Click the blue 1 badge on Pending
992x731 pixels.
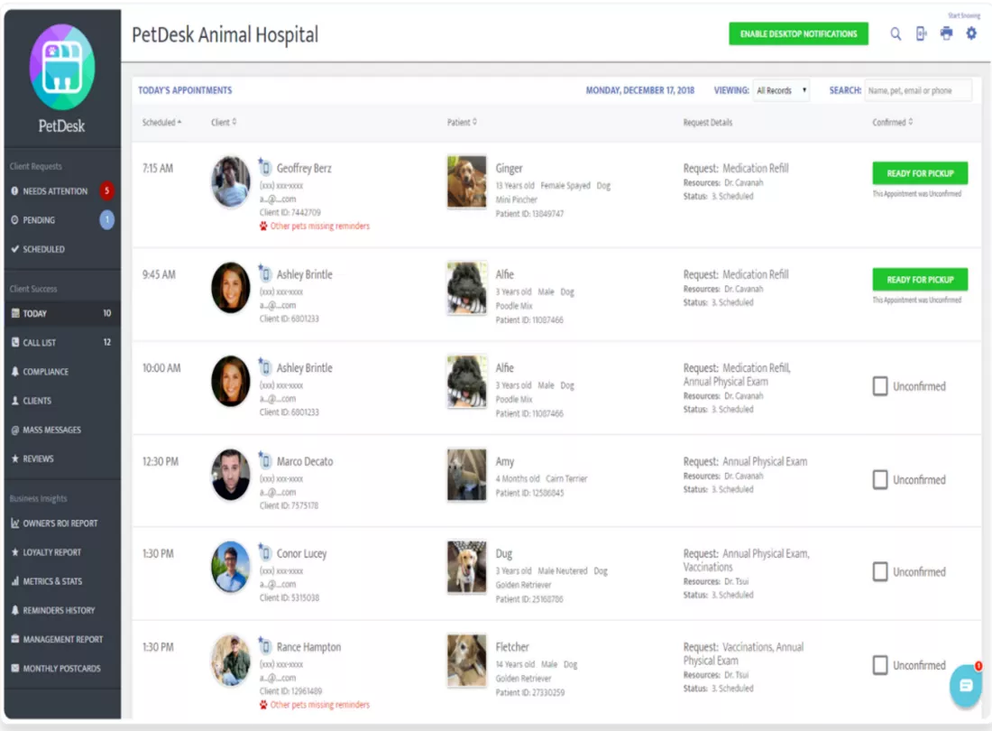(x=107, y=219)
